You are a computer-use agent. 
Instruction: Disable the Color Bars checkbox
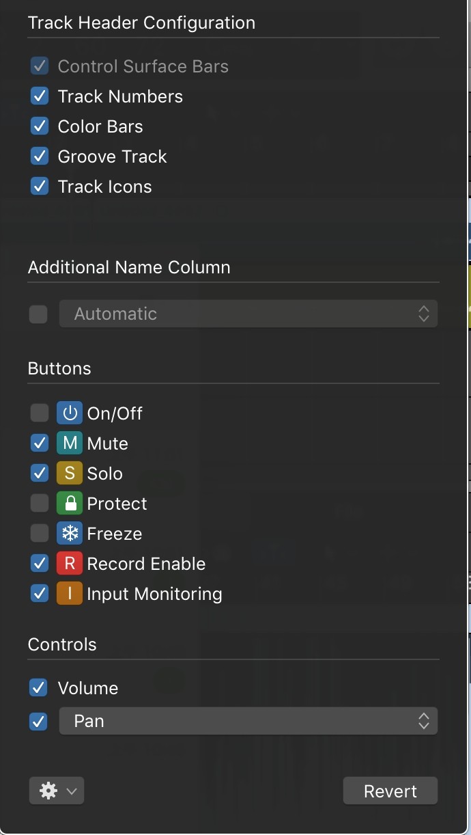pos(40,126)
